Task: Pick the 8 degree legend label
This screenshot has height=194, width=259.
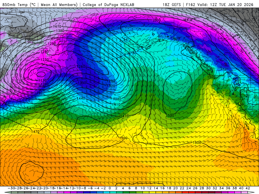Action: 136,188
